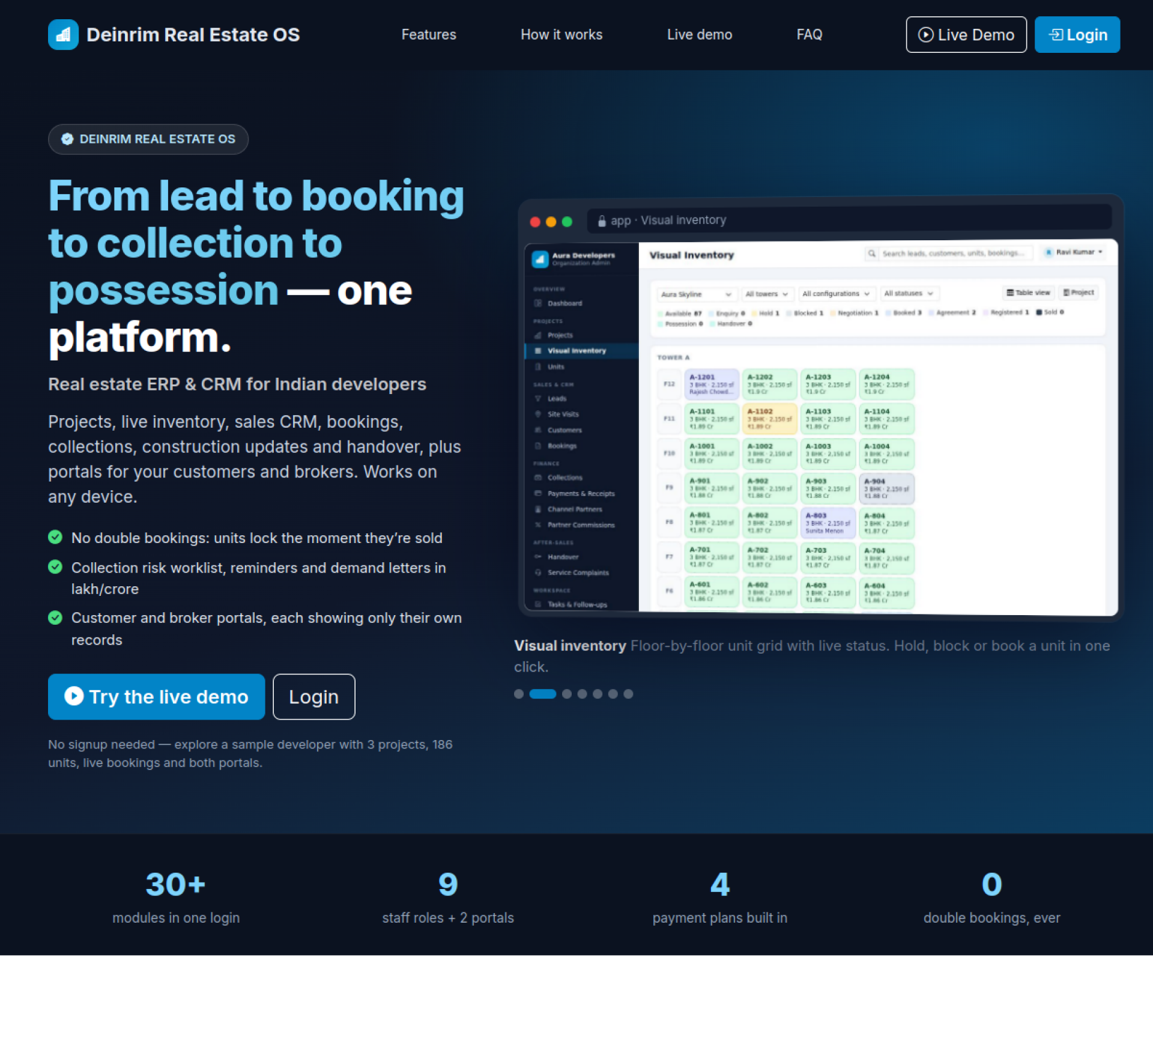Screen dimensions: 1153x1038
Task: Click the green checkmark beside 'Customer and broker portals'
Action: tap(55, 618)
